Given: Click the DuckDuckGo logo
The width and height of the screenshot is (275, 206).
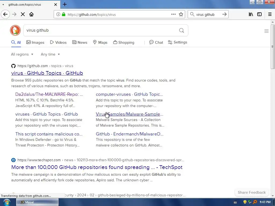Looking at the screenshot, I should click(15, 30).
